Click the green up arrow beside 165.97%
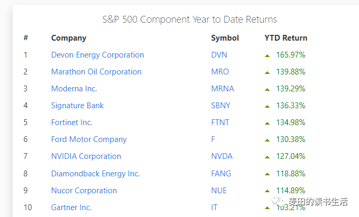Screen dimensions: 359x217 point(267,55)
